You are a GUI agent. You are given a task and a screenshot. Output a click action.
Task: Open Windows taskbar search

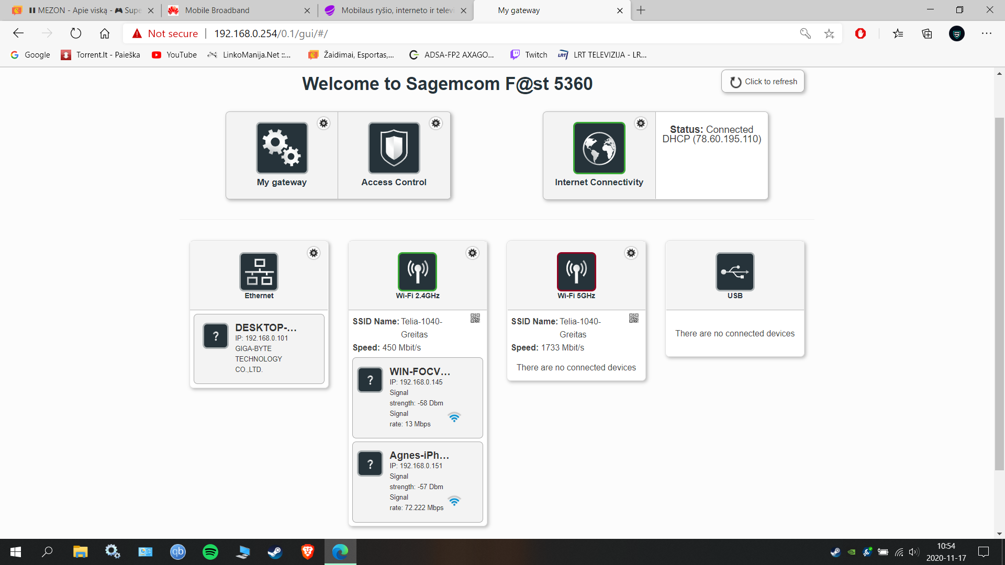[x=47, y=552]
